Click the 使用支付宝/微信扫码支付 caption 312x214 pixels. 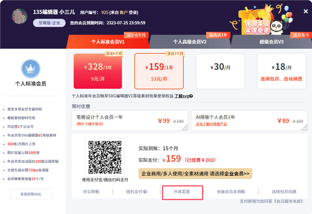[x=105, y=180]
